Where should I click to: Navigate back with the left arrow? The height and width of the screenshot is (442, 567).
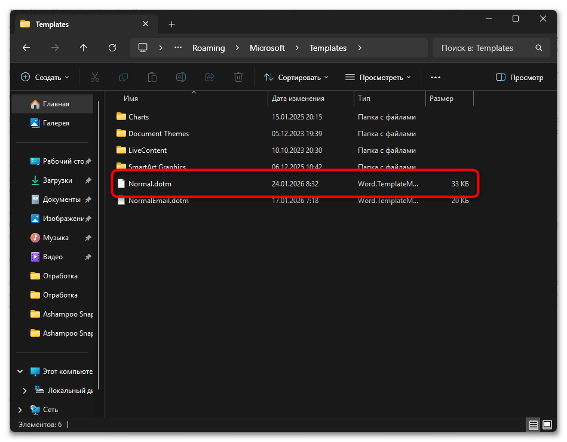click(26, 48)
